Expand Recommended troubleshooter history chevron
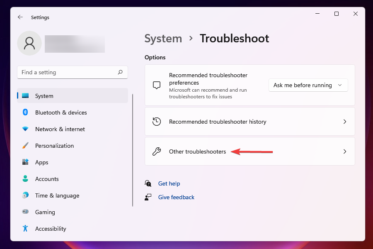373x249 pixels. (x=344, y=122)
